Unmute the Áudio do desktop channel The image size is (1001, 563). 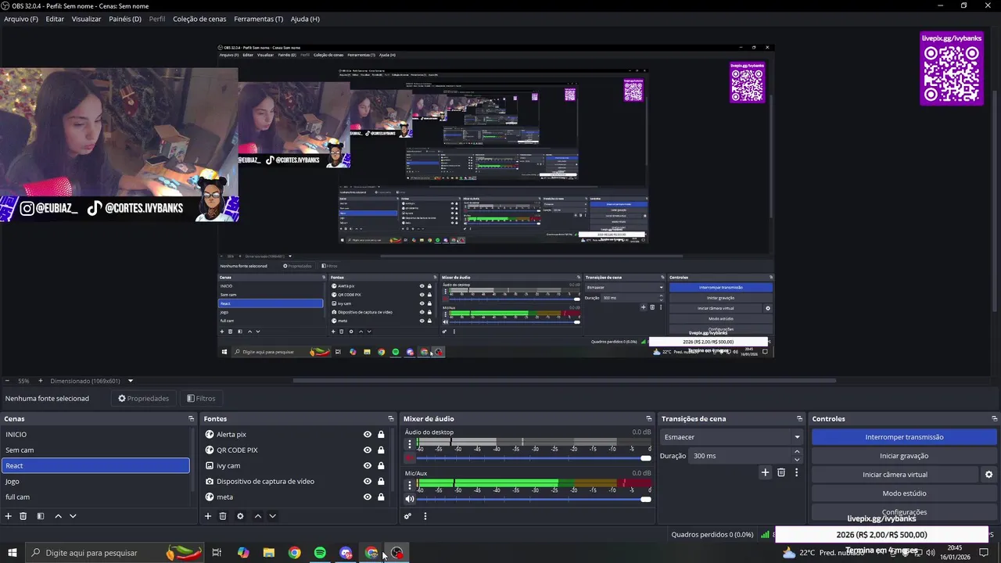409,458
